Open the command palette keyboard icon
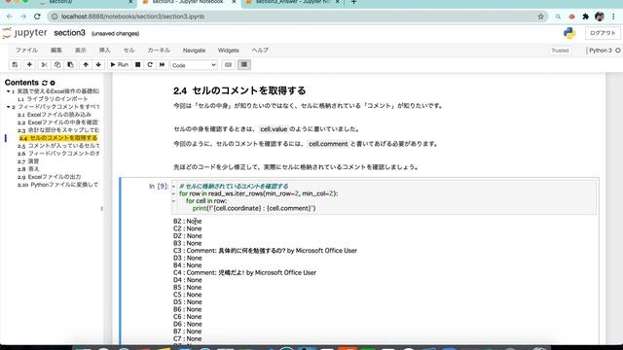 pos(228,65)
